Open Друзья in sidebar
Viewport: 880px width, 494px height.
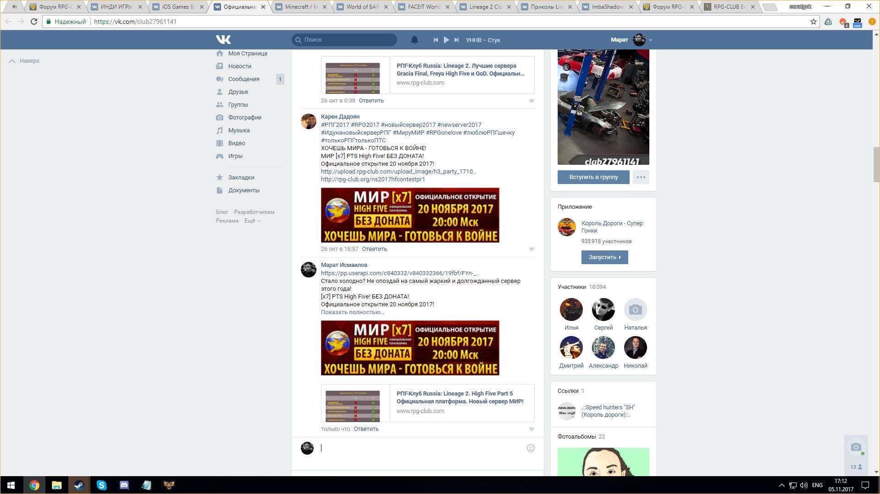click(x=238, y=92)
